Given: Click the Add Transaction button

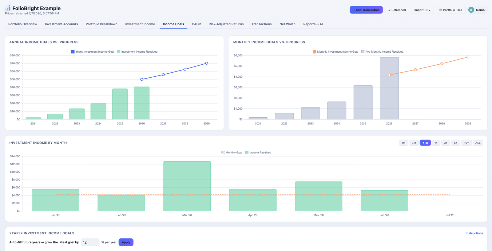Looking at the screenshot, I should click(366, 10).
